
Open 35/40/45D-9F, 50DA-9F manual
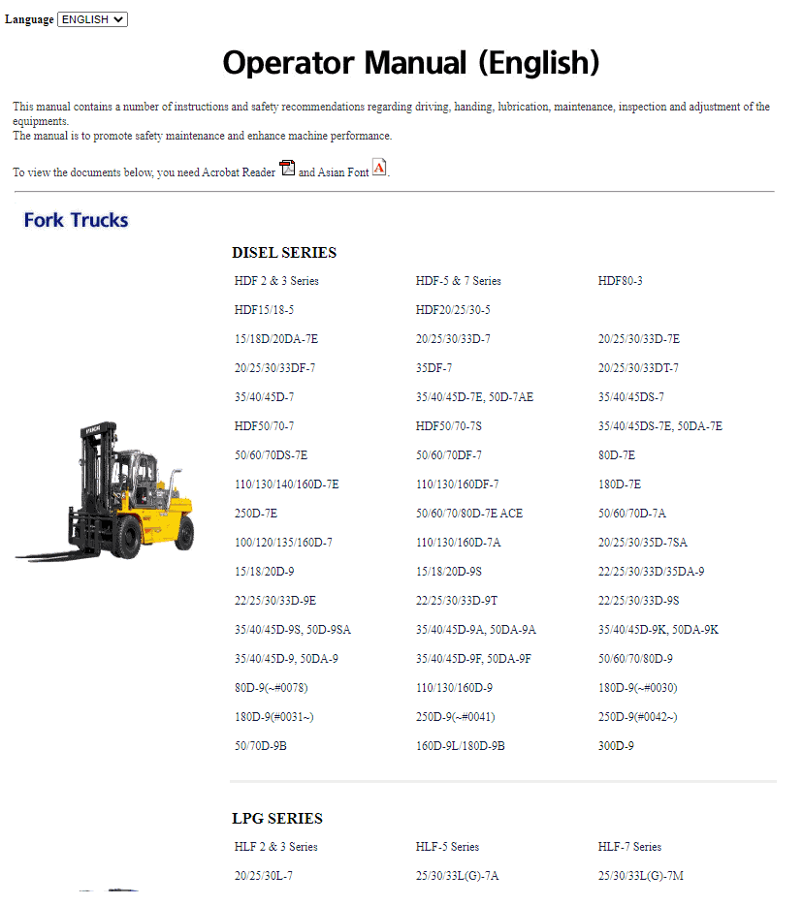pyautogui.click(x=473, y=659)
